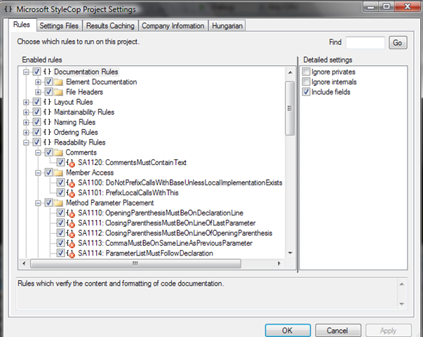
Task: Click the rule tree vertical scrollbar thumb
Action: click(290, 108)
